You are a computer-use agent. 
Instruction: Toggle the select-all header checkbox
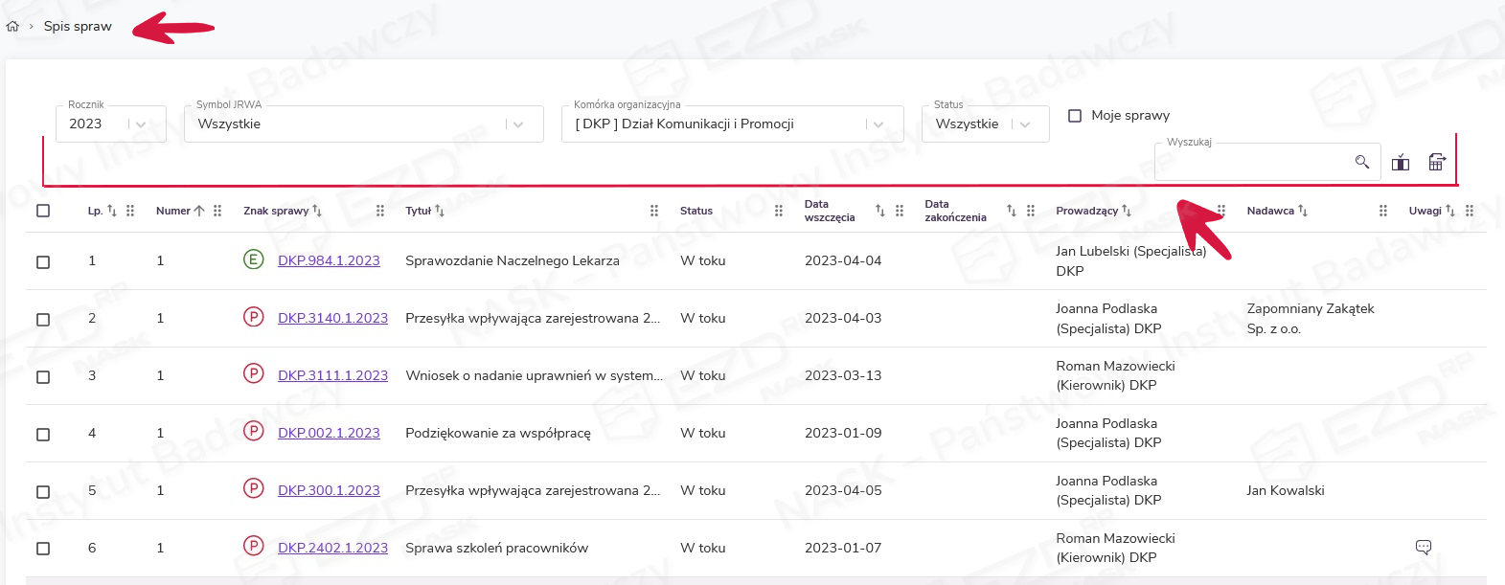[43, 211]
